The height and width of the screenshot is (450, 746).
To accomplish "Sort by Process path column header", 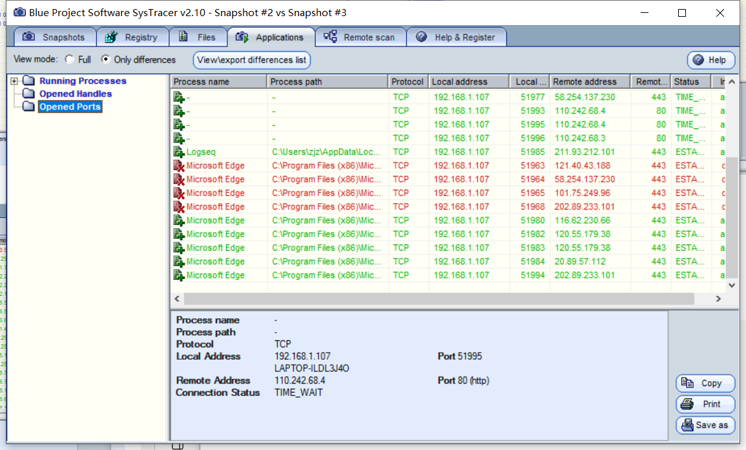I will point(328,82).
